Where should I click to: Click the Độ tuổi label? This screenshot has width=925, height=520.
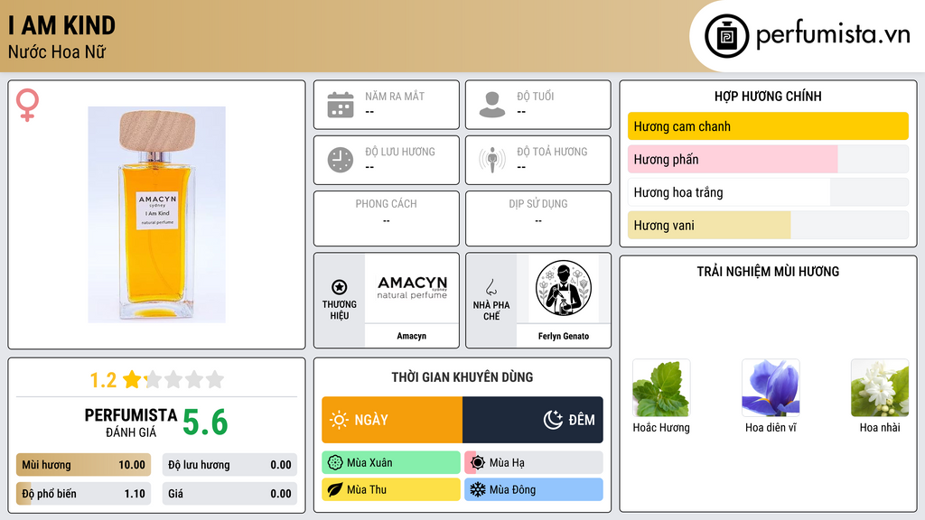pos(535,96)
